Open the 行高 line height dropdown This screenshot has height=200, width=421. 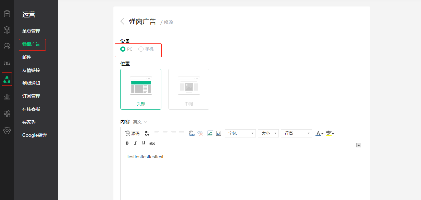tap(296, 133)
